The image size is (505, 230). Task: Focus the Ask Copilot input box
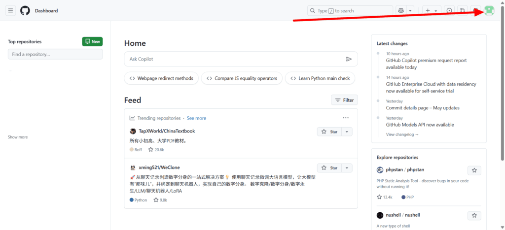[241, 59]
